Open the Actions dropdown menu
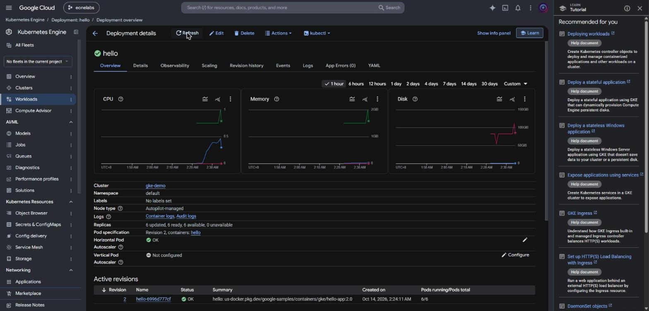Image resolution: width=649 pixels, height=311 pixels. point(279,33)
